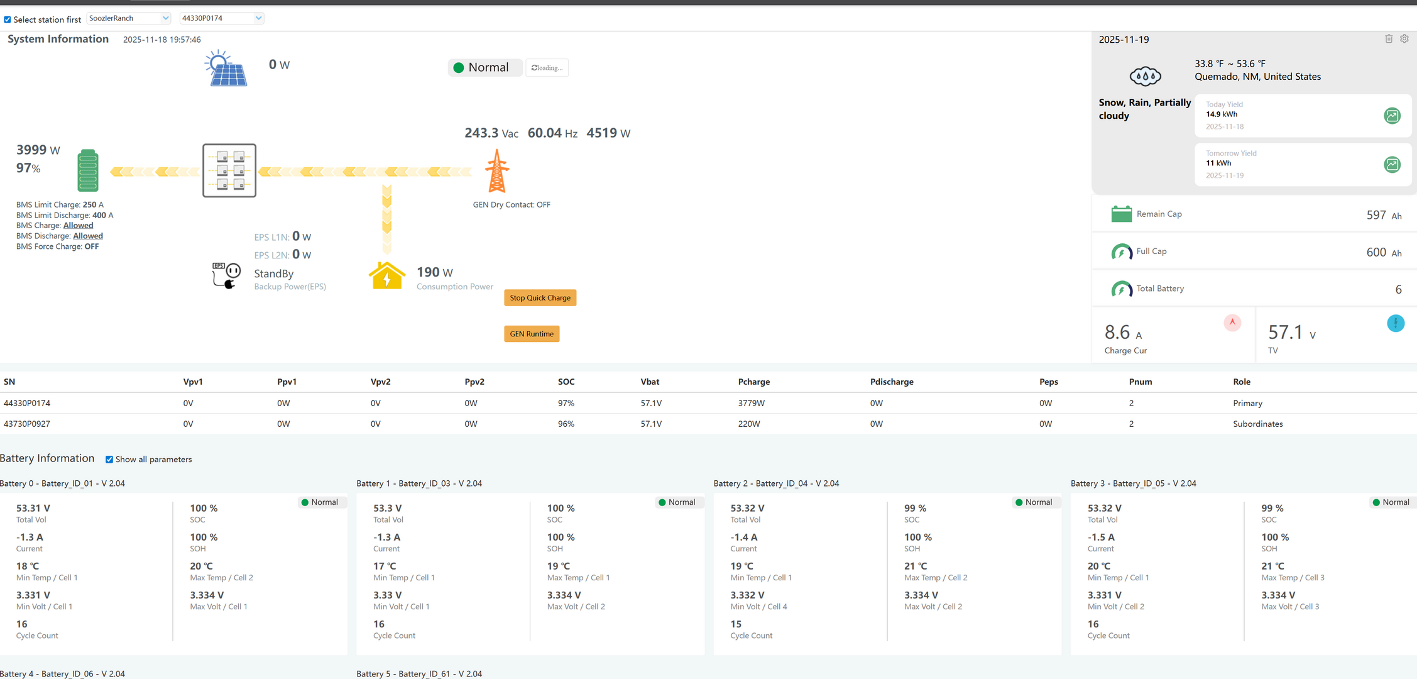Open Today Yield chart icon
This screenshot has height=679, width=1417.
pyautogui.click(x=1392, y=116)
